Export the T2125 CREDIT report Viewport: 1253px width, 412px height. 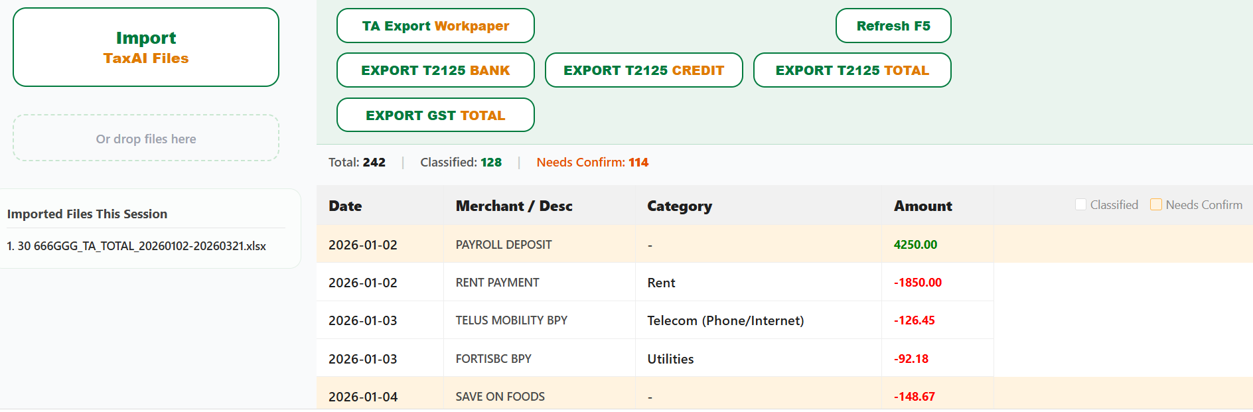[643, 70]
